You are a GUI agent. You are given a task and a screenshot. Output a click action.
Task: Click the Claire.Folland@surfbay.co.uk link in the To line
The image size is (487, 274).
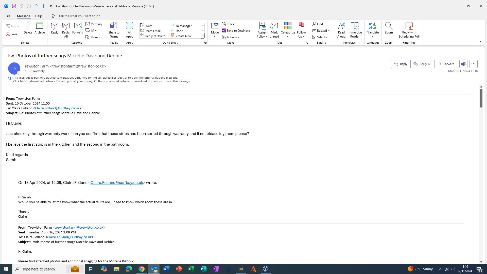[57, 108]
